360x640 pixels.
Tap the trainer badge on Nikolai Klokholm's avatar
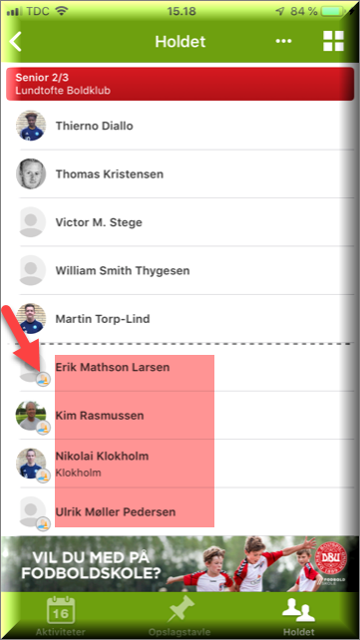43,476
